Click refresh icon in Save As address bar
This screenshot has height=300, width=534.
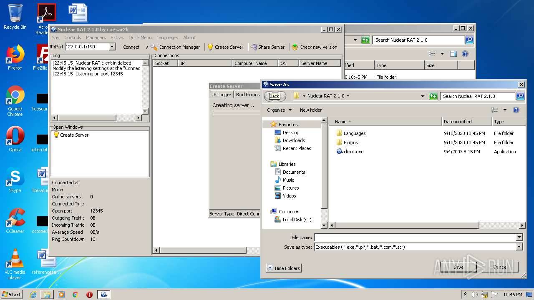point(433,96)
